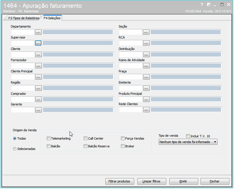Screen dimensions: 234x189
Task: Focus the Ramo de Atividade code input
Action: [131, 66]
